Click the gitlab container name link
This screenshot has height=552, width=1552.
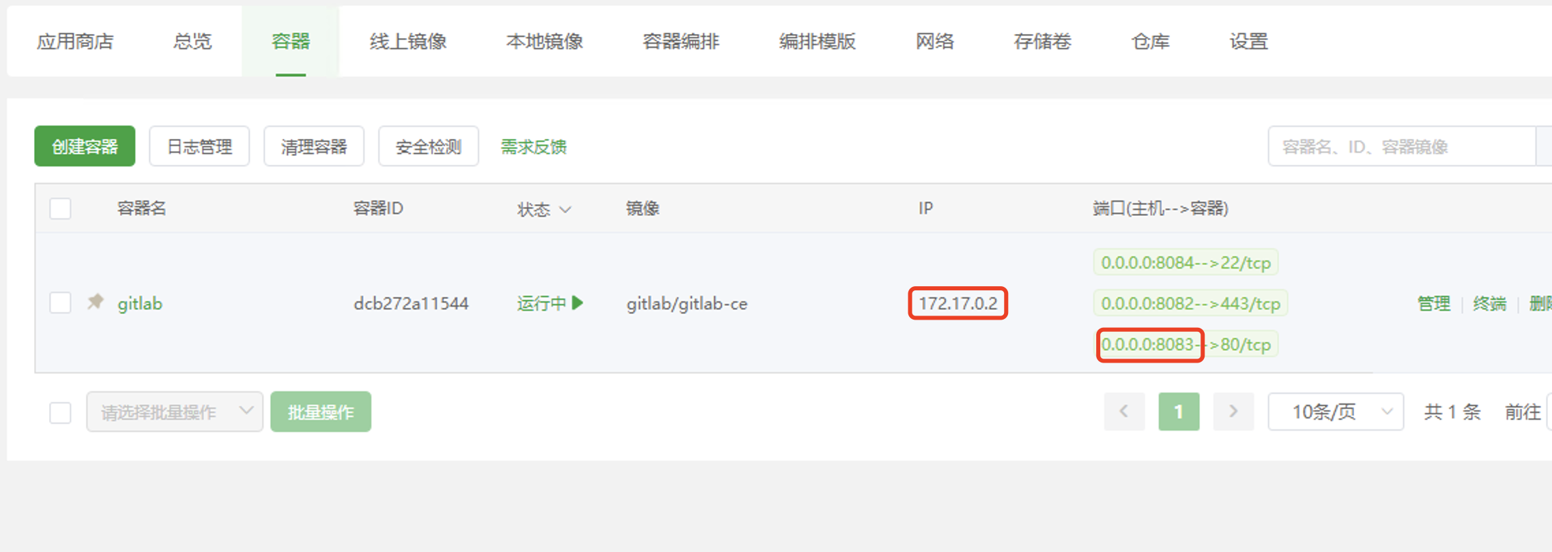pos(140,303)
